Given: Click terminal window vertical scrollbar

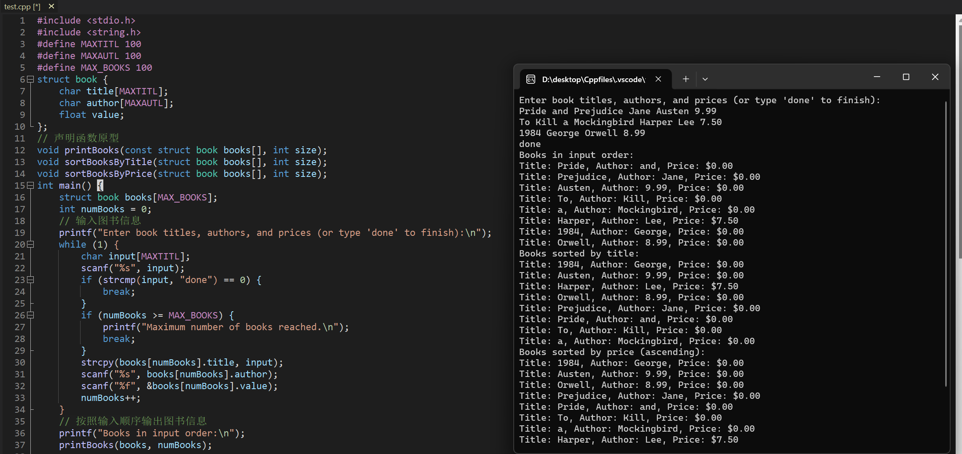Looking at the screenshot, I should click(946, 244).
